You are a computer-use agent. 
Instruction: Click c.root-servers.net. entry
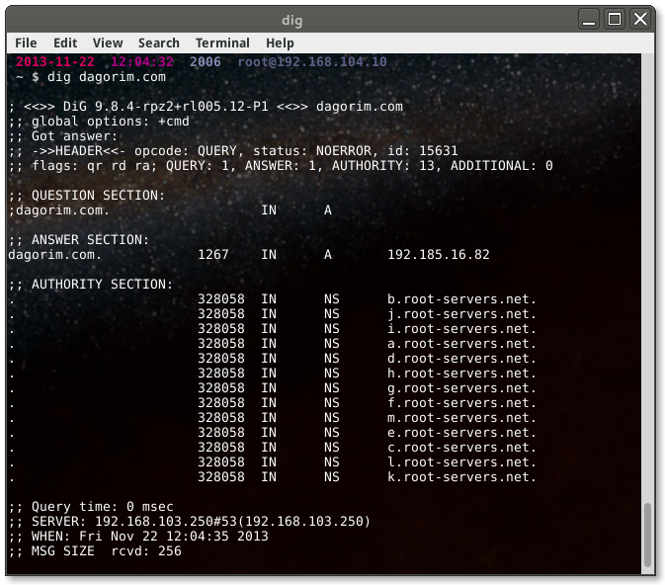tap(461, 448)
